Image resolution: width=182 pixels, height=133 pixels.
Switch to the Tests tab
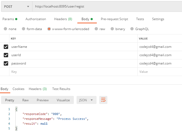140,19
